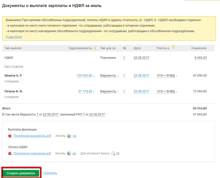Open the Подробнее link in the warning box

(14, 37)
